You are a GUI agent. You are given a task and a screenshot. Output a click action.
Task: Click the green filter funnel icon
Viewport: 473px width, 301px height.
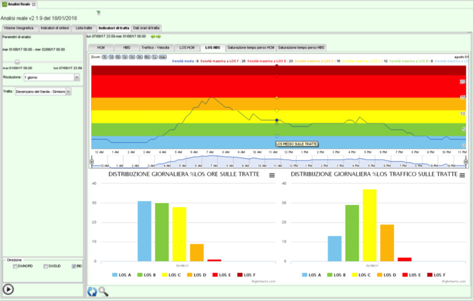tap(98, 13)
